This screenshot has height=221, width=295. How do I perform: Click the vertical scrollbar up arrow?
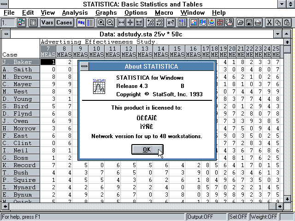point(287,42)
